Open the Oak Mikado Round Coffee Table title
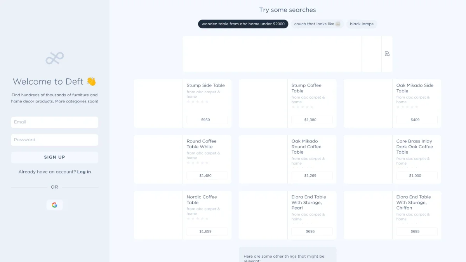The height and width of the screenshot is (262, 466). pos(306,147)
